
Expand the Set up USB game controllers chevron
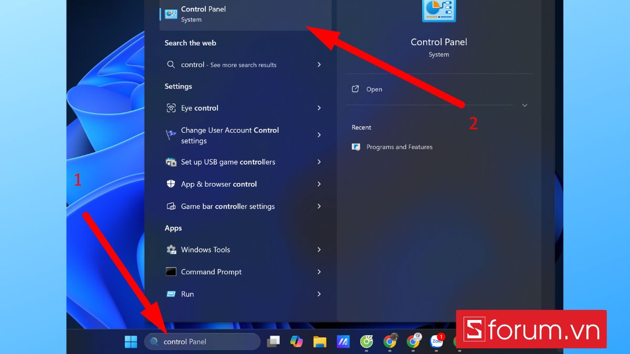tap(319, 162)
